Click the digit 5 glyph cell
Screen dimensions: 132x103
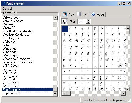pos(95,35)
